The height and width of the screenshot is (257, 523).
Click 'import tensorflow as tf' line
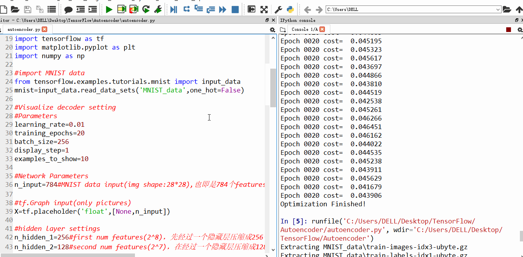click(x=59, y=39)
